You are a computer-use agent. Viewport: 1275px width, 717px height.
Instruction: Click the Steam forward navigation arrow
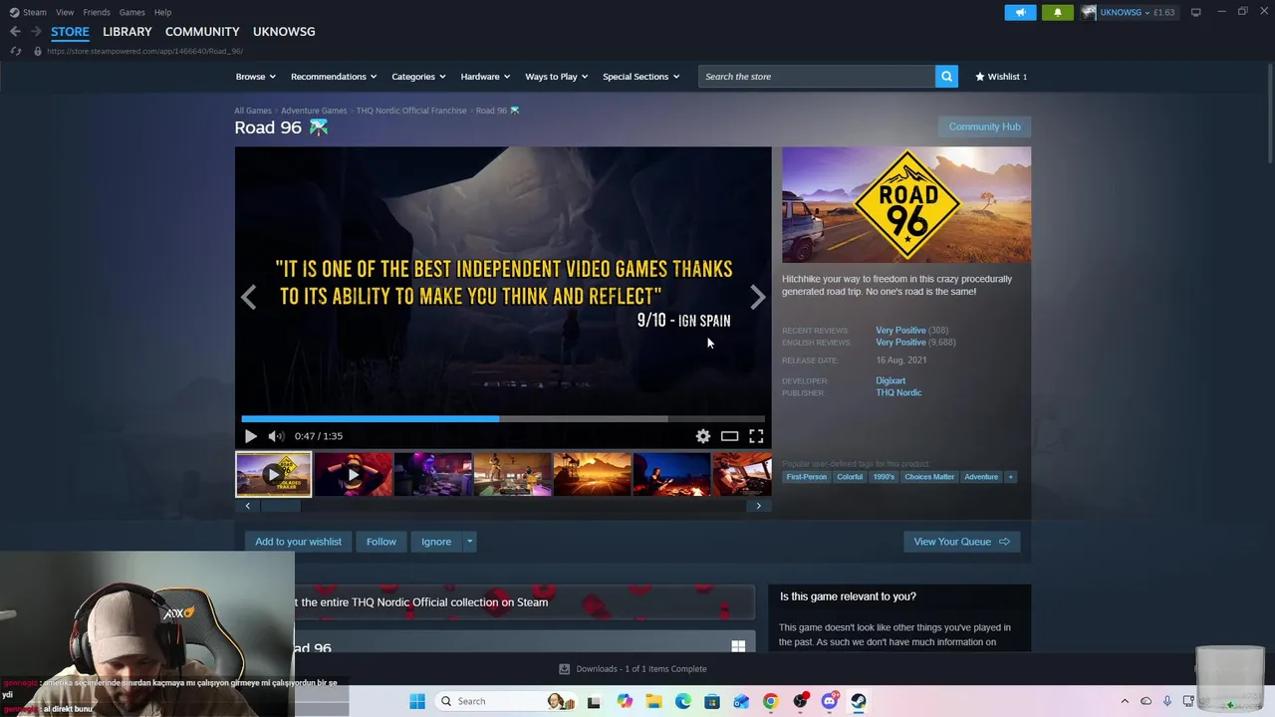(36, 32)
